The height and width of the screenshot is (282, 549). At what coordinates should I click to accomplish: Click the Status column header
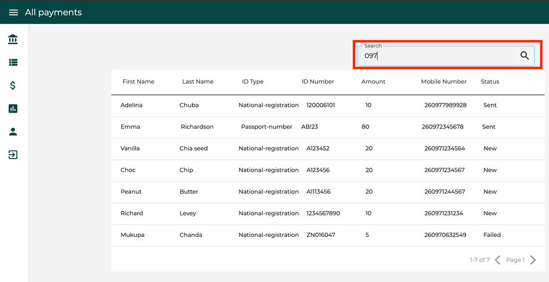click(490, 82)
